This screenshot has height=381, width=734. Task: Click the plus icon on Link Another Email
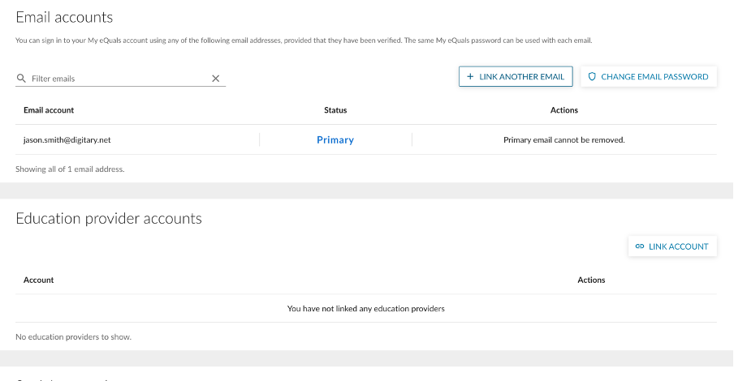[x=470, y=77]
